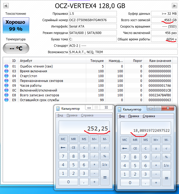179x194 pixels.
Task: Click the Raw-значения column header
Action: pyautogui.click(x=158, y=61)
